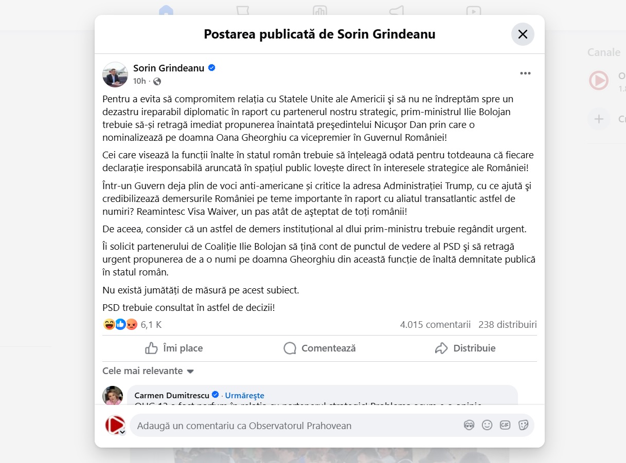
Task: Click the audience globe icon near '10h'
Action: (157, 82)
